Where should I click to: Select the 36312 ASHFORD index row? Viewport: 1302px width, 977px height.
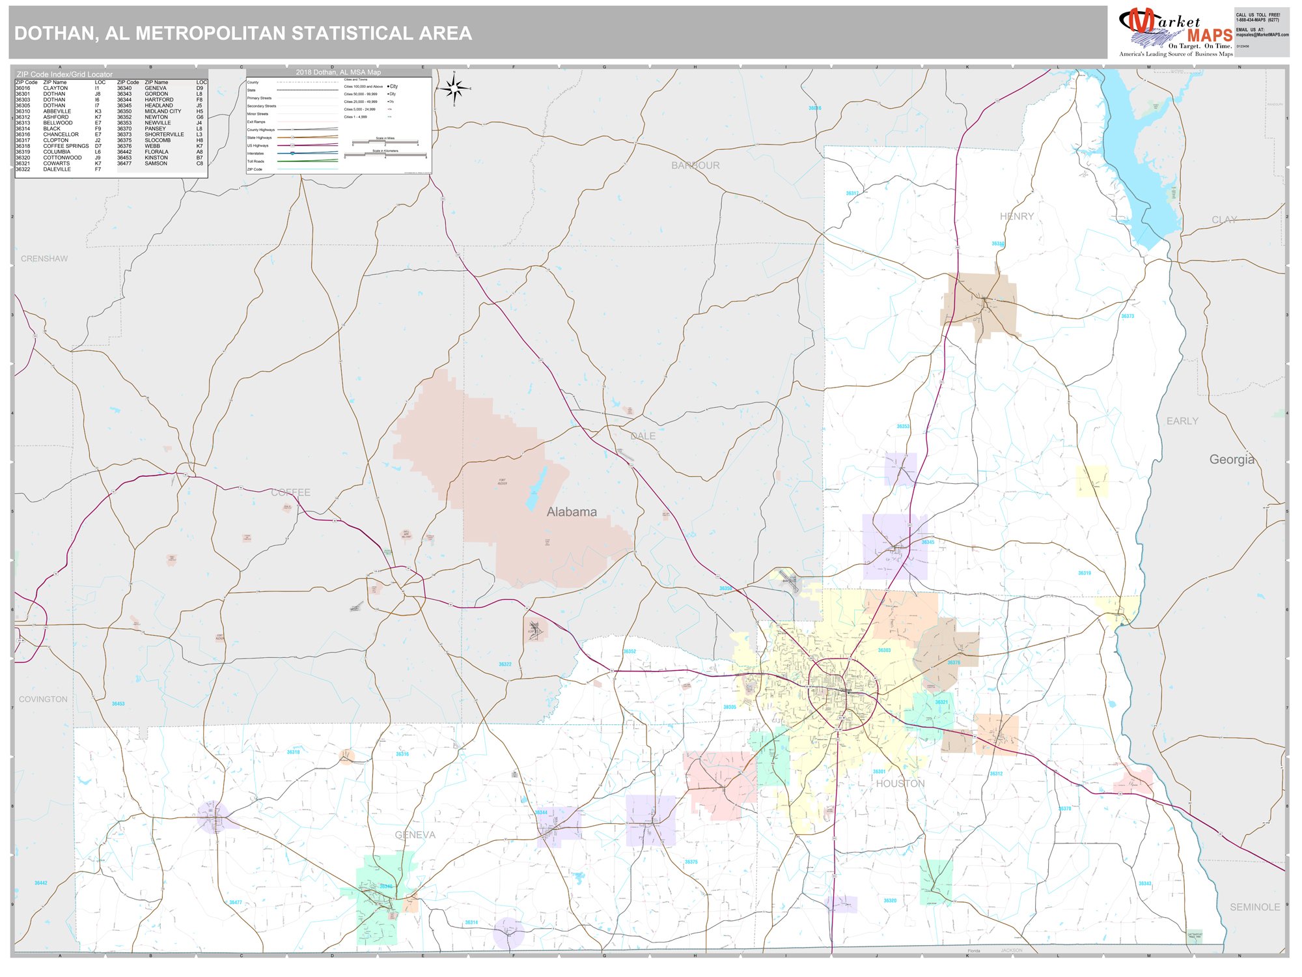click(59, 117)
